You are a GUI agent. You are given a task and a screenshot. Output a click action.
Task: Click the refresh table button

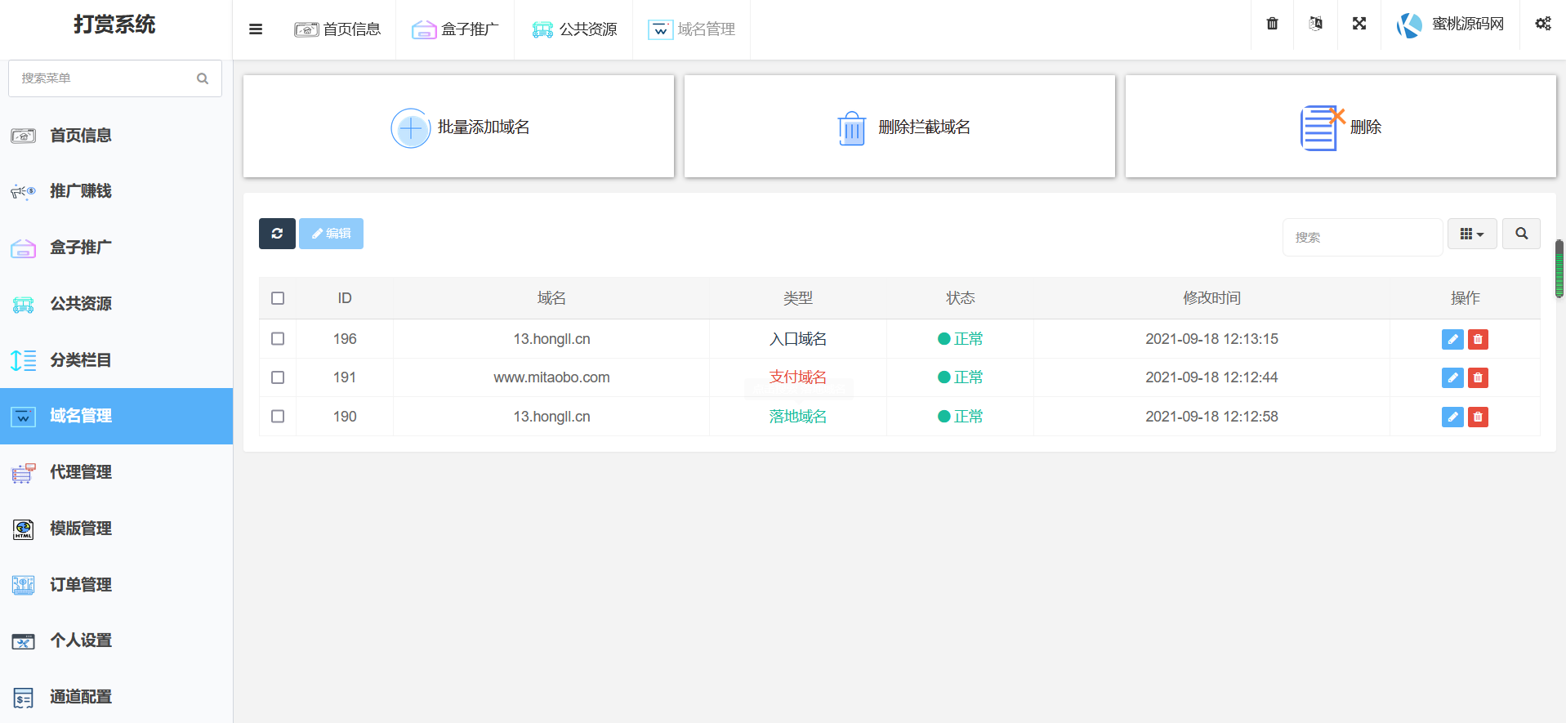[x=277, y=234]
